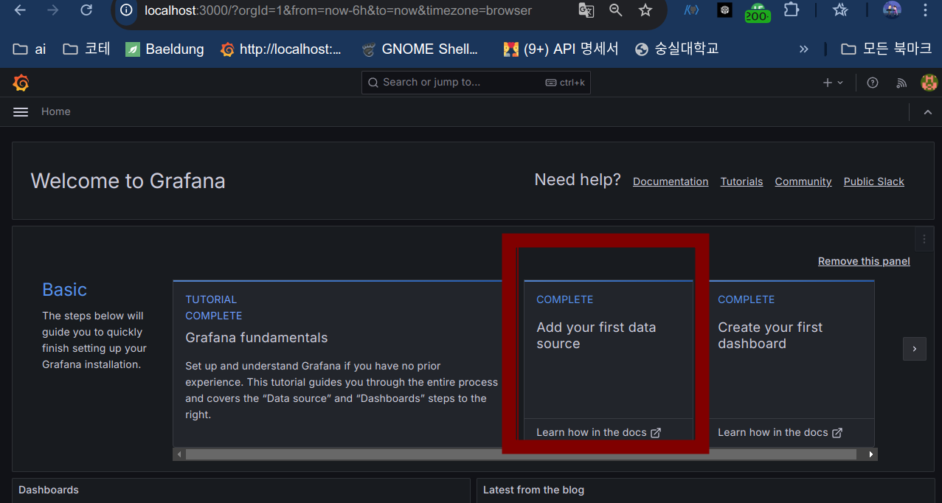Open the panel three-dot menu
Screen dimensions: 942x503
tap(924, 239)
